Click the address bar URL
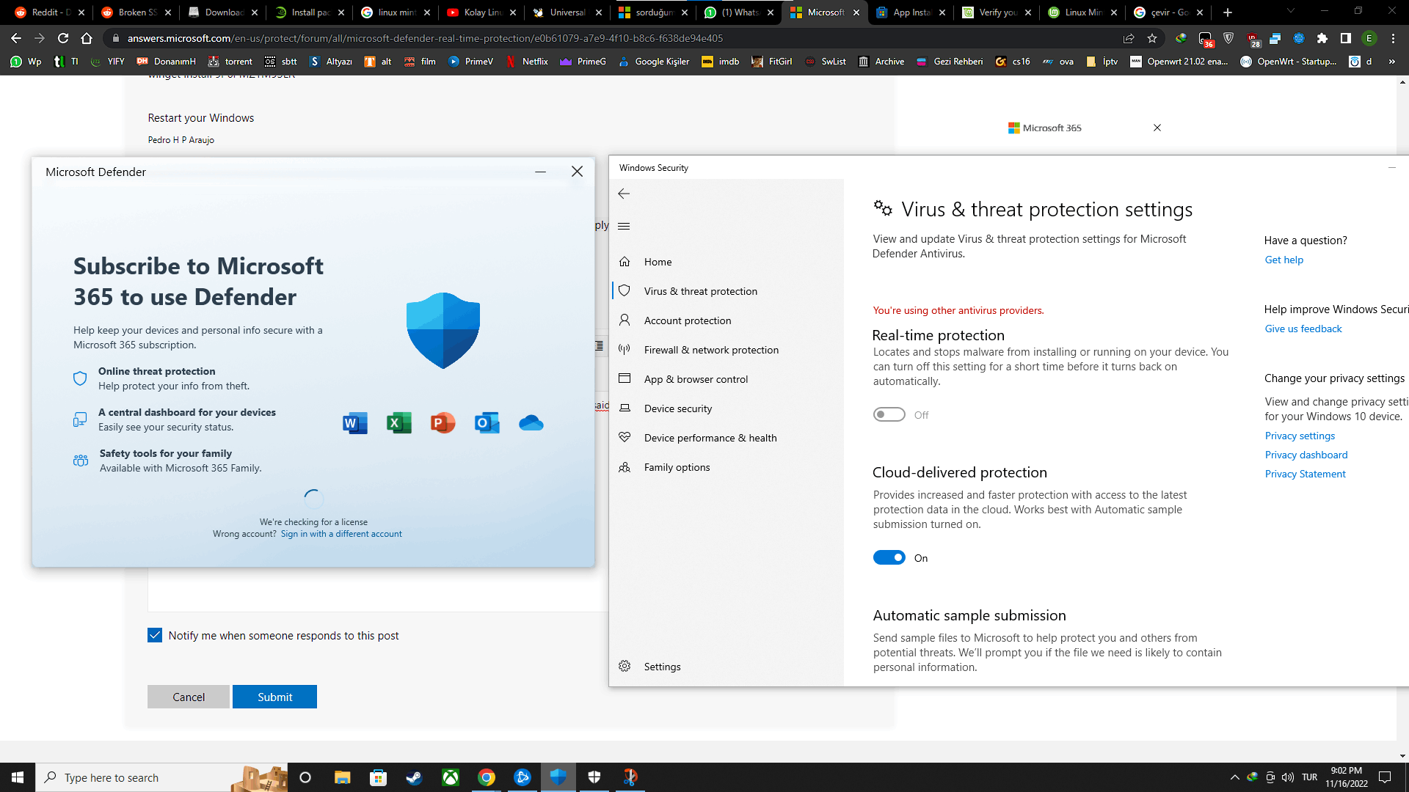Viewport: 1409px width, 792px height. point(425,38)
